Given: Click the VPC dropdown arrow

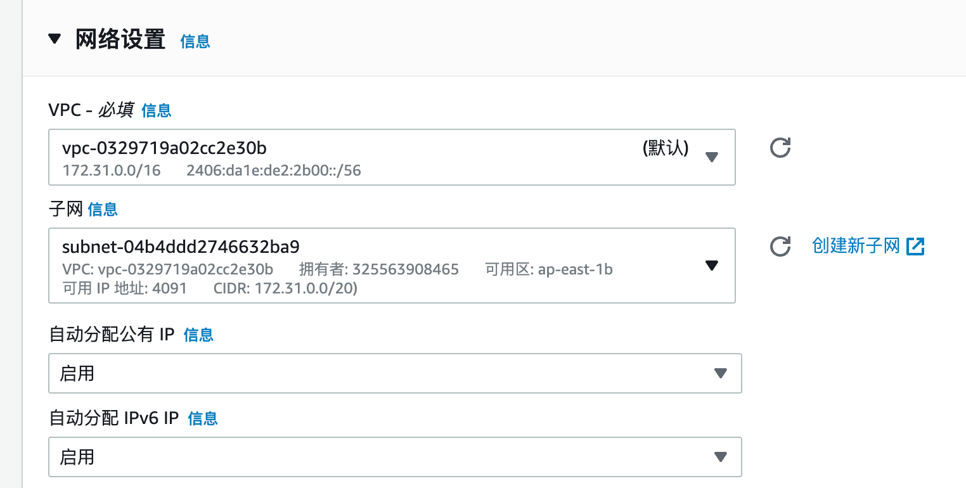Looking at the screenshot, I should [712, 157].
